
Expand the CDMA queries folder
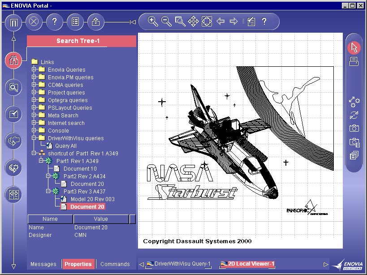click(x=34, y=84)
